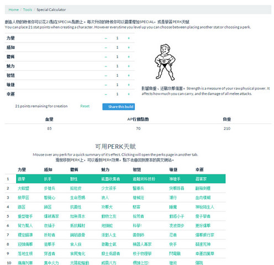Open the 鐵拳 perk in level 1 row
Image resolution: width=274 pixels, height=265 pixels.
click(x=22, y=179)
